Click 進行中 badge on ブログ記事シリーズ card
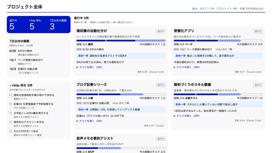Viewport: 272px width, 153px height. coord(160,85)
